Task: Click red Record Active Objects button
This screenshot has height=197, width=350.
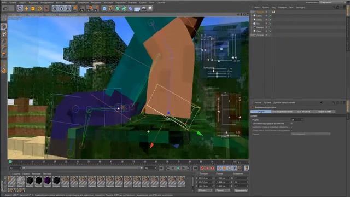Action: (x=202, y=168)
